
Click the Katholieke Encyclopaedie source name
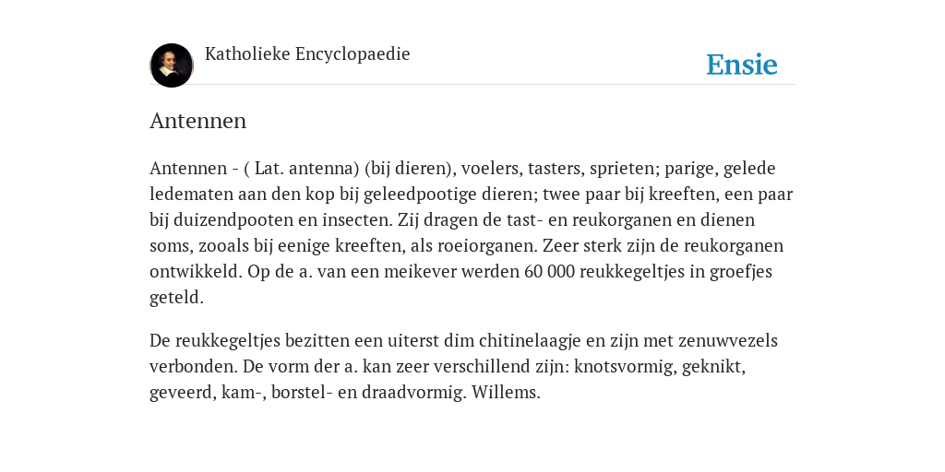(x=307, y=53)
